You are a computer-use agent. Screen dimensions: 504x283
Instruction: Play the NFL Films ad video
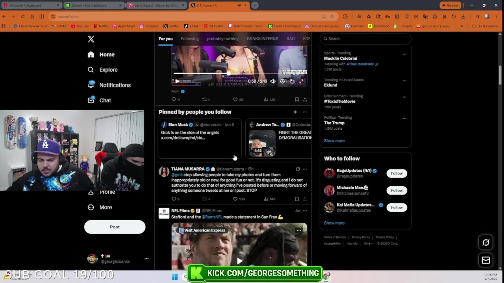(x=239, y=260)
